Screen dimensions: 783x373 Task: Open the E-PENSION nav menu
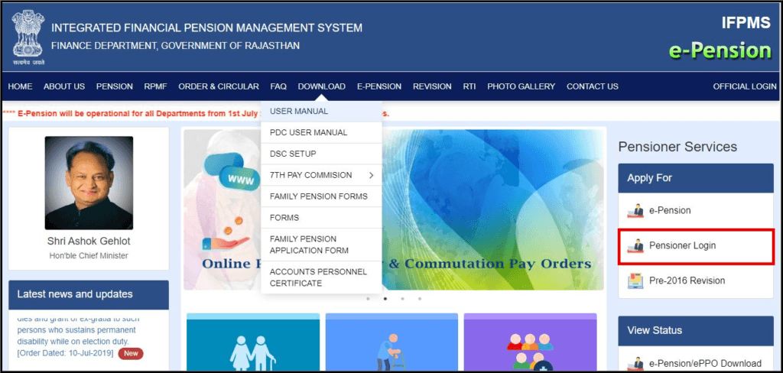point(379,86)
